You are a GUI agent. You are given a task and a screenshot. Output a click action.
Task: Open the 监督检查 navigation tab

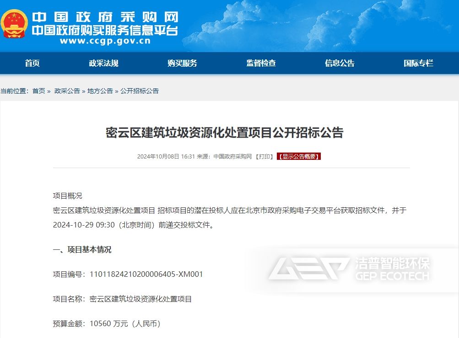coord(260,63)
